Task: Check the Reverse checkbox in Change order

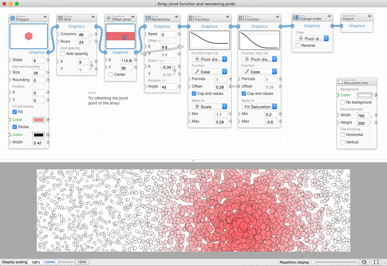Action: coord(298,46)
